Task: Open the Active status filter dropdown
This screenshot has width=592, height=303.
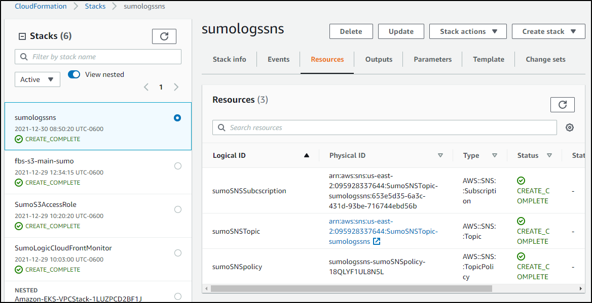Action: point(38,79)
